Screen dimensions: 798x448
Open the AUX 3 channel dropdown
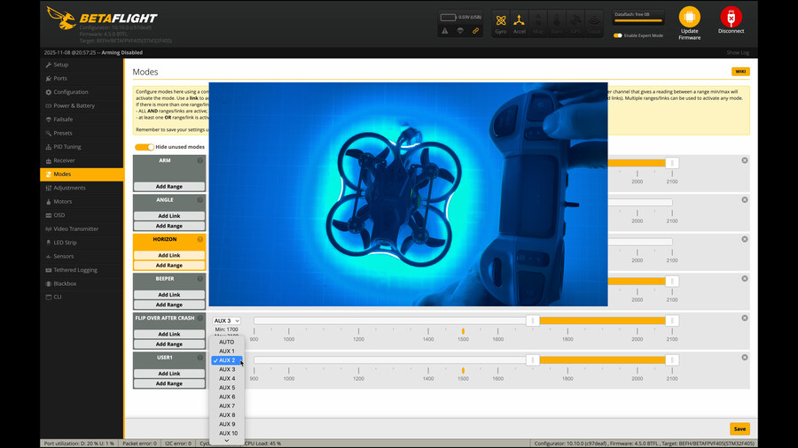226,321
